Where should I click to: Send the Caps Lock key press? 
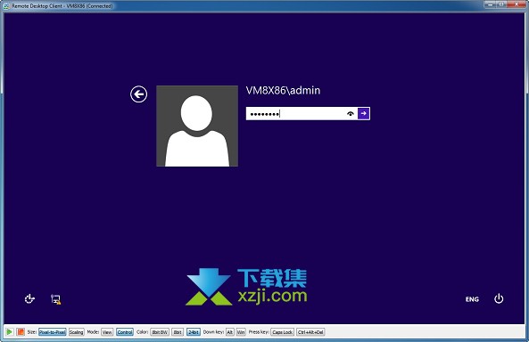coord(283,332)
